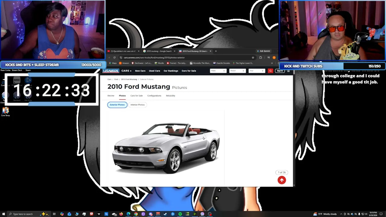Expand the Model dropdown
Viewport: 386px width, 217px height.
coord(237,71)
